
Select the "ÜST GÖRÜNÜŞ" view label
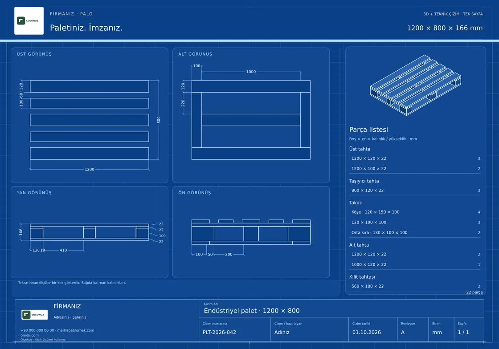click(34, 54)
